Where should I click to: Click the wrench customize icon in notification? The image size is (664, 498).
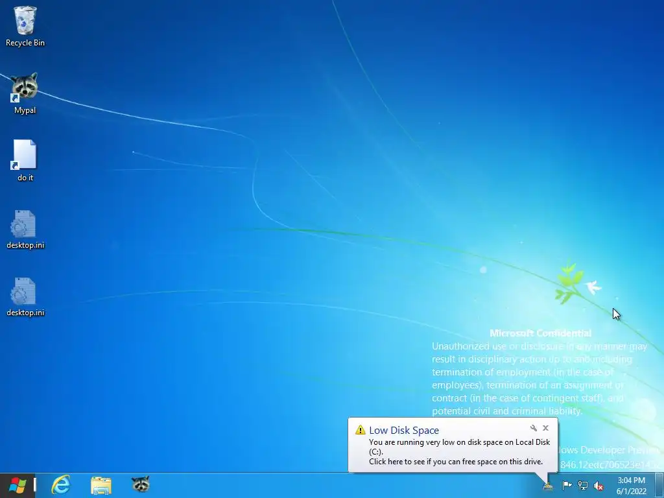point(534,428)
